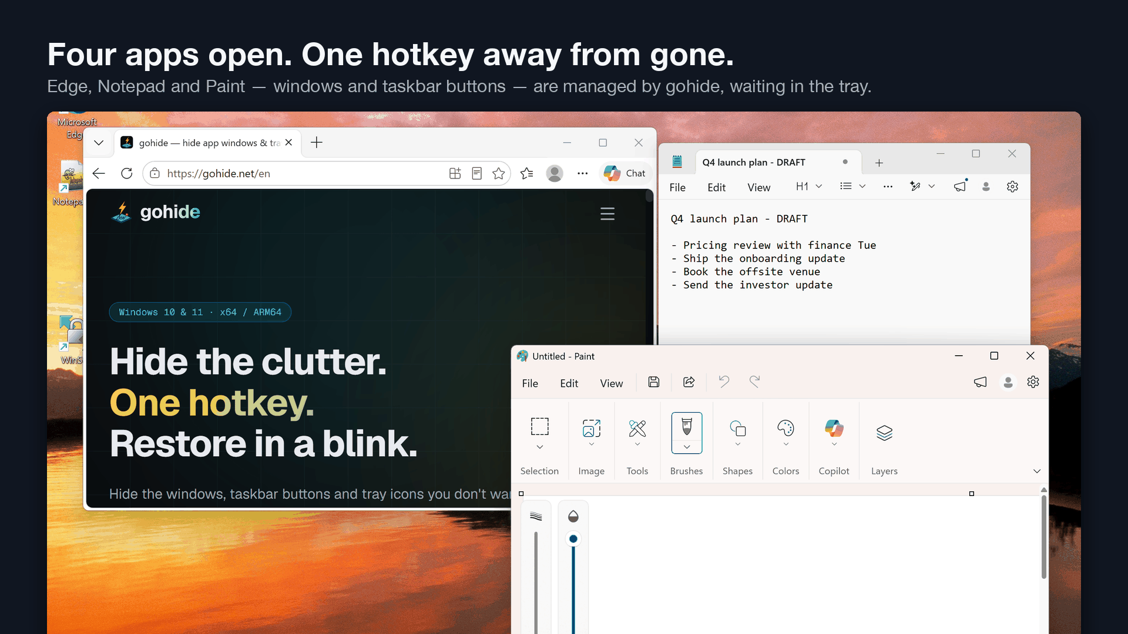Open Paint account profile icon
Screen dimensions: 1128x634
tap(1008, 382)
